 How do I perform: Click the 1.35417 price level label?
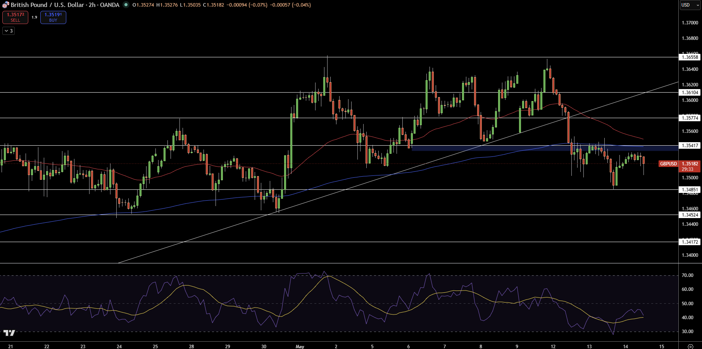[690, 146]
